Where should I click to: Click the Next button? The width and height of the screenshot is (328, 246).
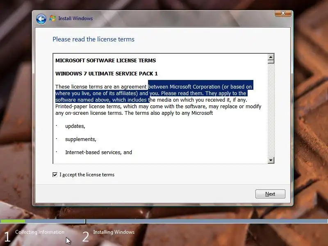pos(270,194)
